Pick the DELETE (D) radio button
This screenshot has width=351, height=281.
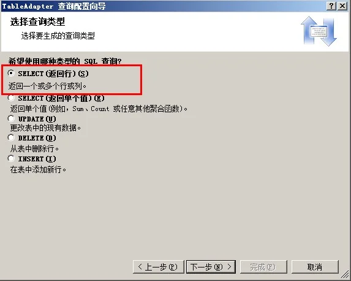(11, 137)
